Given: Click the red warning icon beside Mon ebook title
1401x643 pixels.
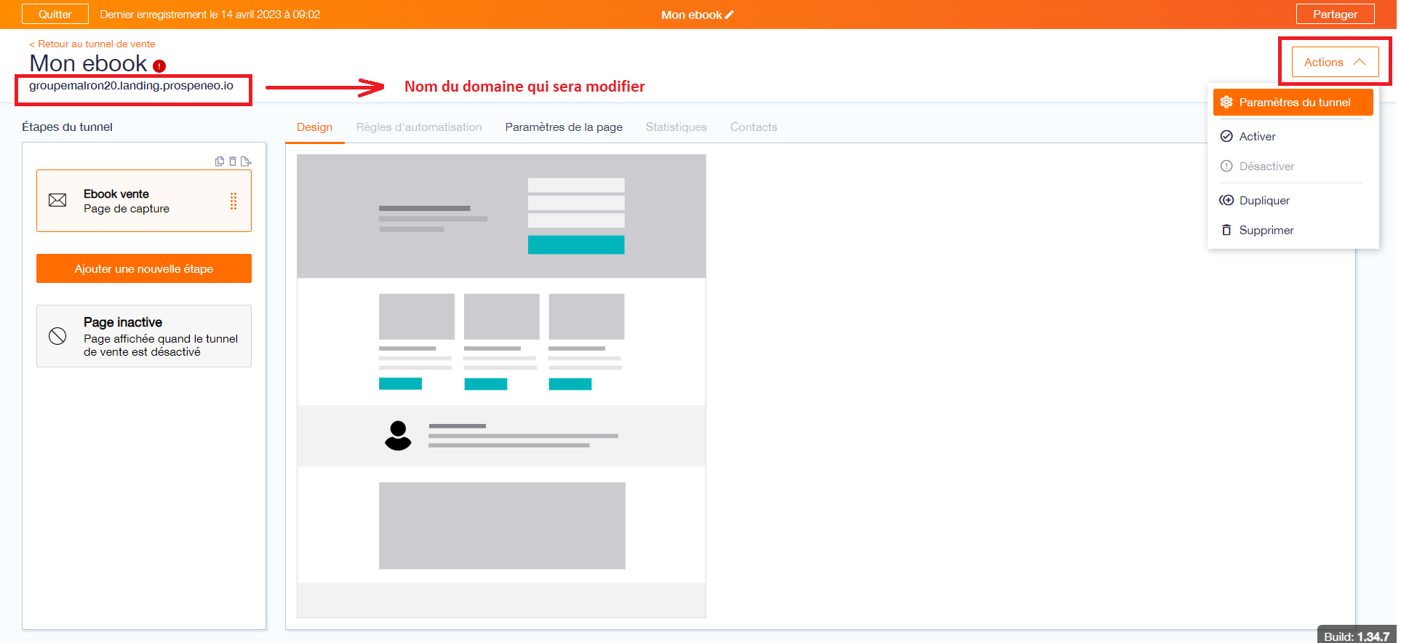Looking at the screenshot, I should (x=159, y=66).
